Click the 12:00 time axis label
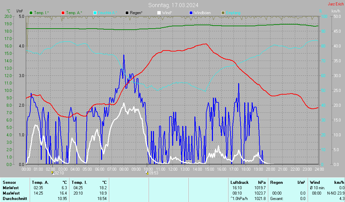345x202 pixels. click(x=172, y=169)
